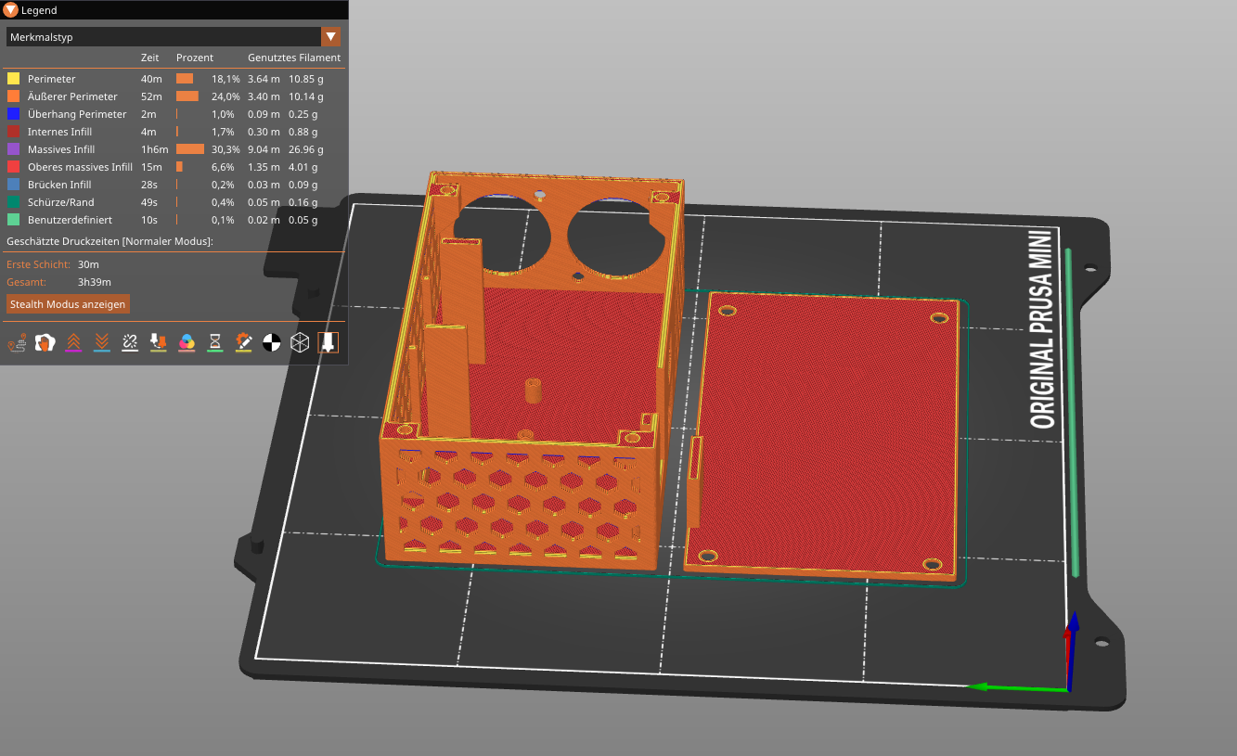This screenshot has width=1237, height=756.
Task: Click the highlighted legend toggle icon
Action: 328,342
